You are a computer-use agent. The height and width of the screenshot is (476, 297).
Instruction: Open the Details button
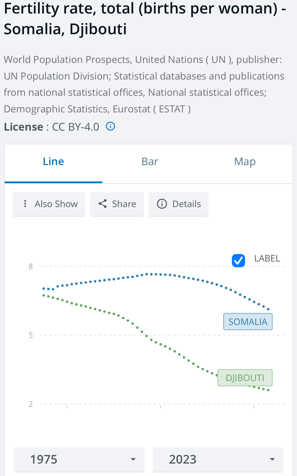click(x=179, y=204)
